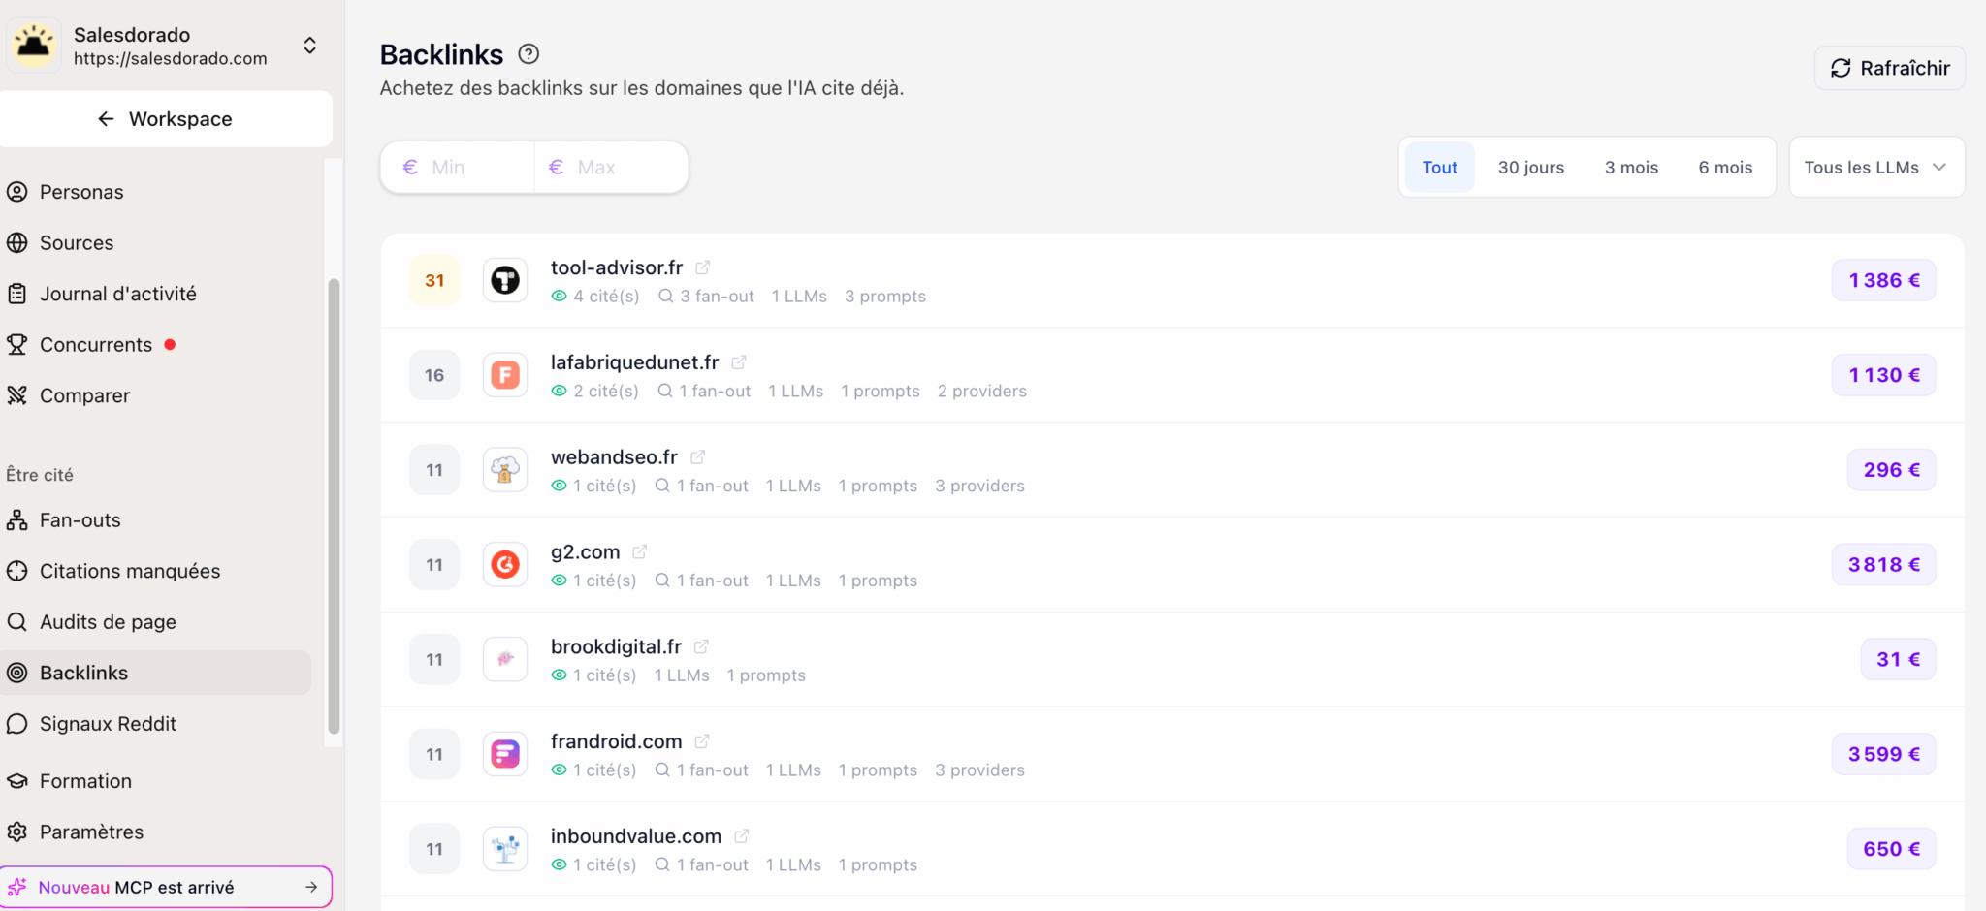Open Journal d'activité in the sidebar
1986x911 pixels.
(155, 294)
